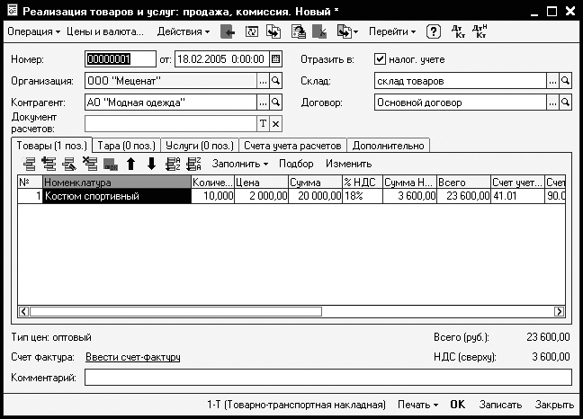Click the calendar icon next to date field

[275, 59]
